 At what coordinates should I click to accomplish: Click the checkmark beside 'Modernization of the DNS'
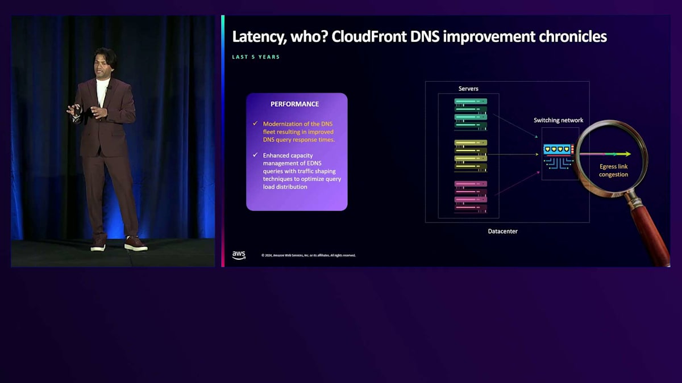255,123
